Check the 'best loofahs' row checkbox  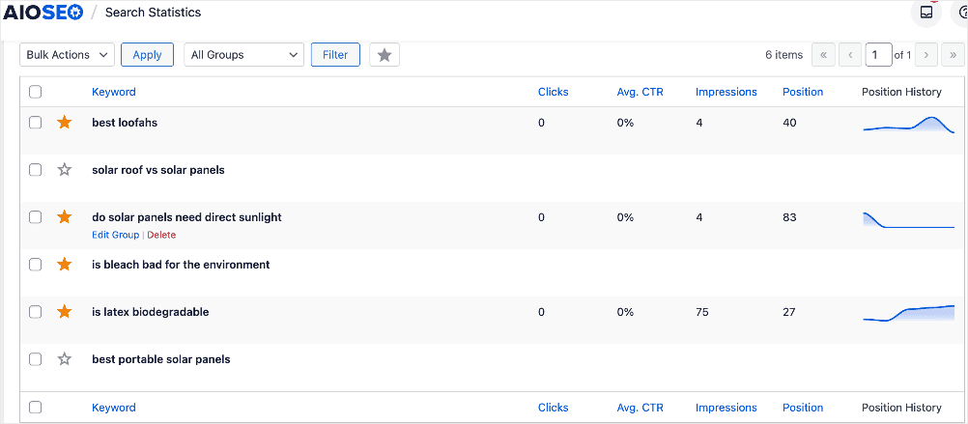click(35, 123)
